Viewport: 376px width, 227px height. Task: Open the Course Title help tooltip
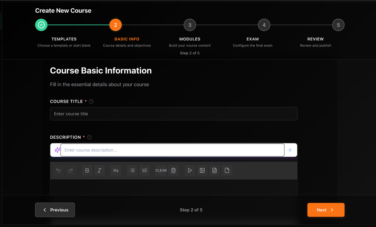click(91, 101)
